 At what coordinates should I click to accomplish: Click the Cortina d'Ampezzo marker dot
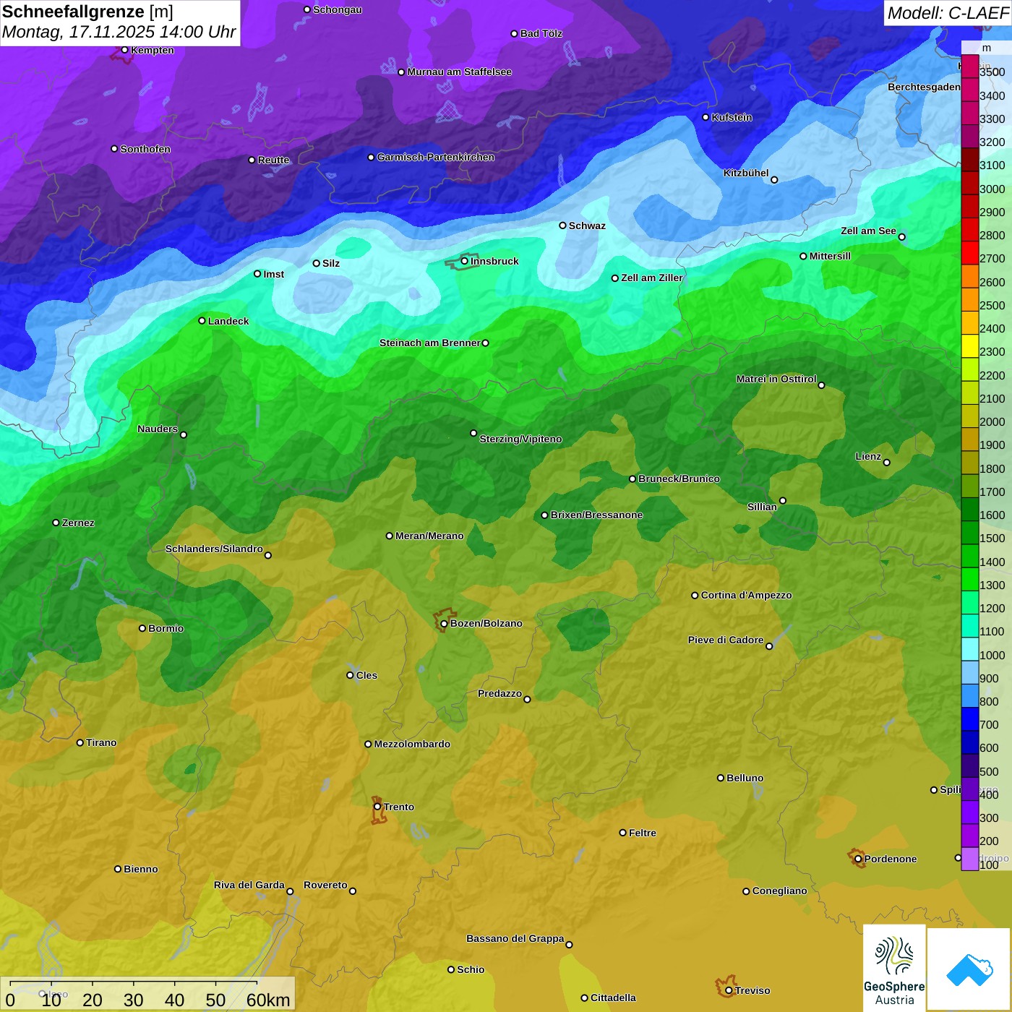point(695,596)
